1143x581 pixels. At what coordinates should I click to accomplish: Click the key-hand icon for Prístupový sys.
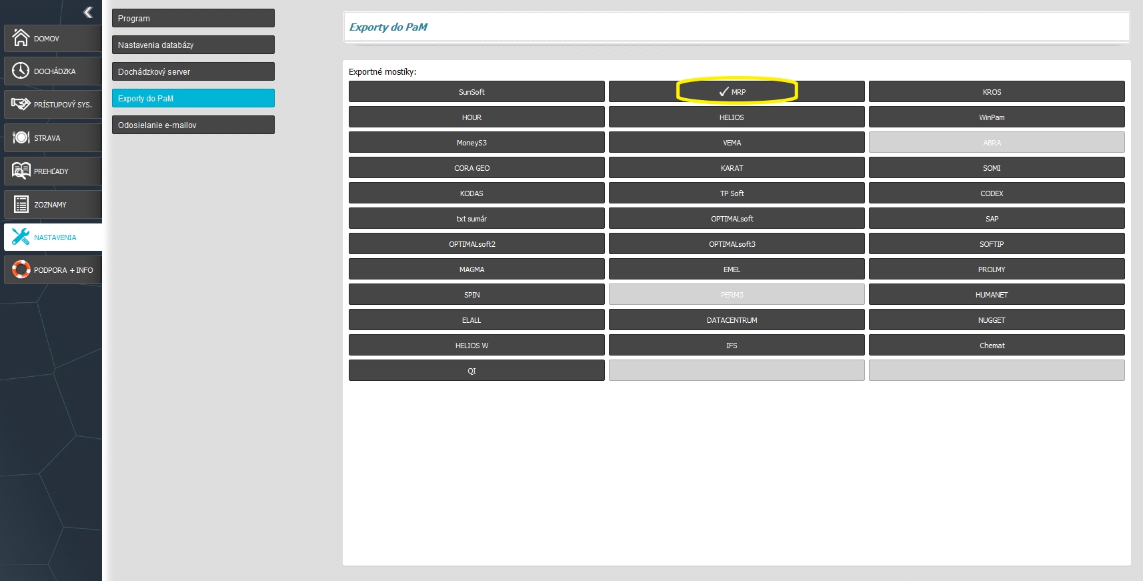(x=21, y=103)
